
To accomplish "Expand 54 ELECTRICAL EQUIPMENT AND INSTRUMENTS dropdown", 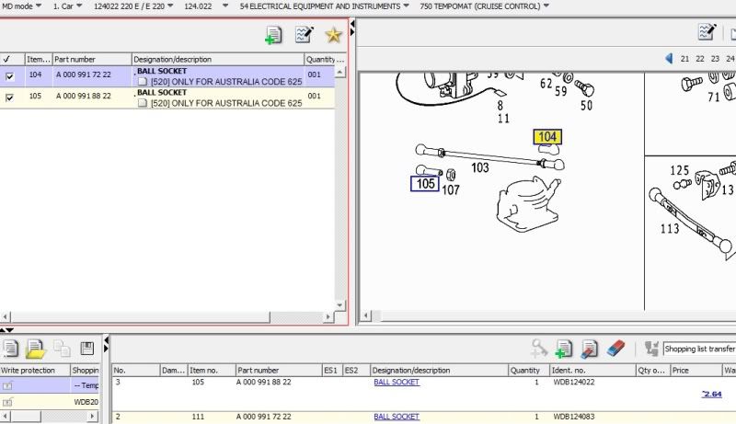I will coord(324,6).
